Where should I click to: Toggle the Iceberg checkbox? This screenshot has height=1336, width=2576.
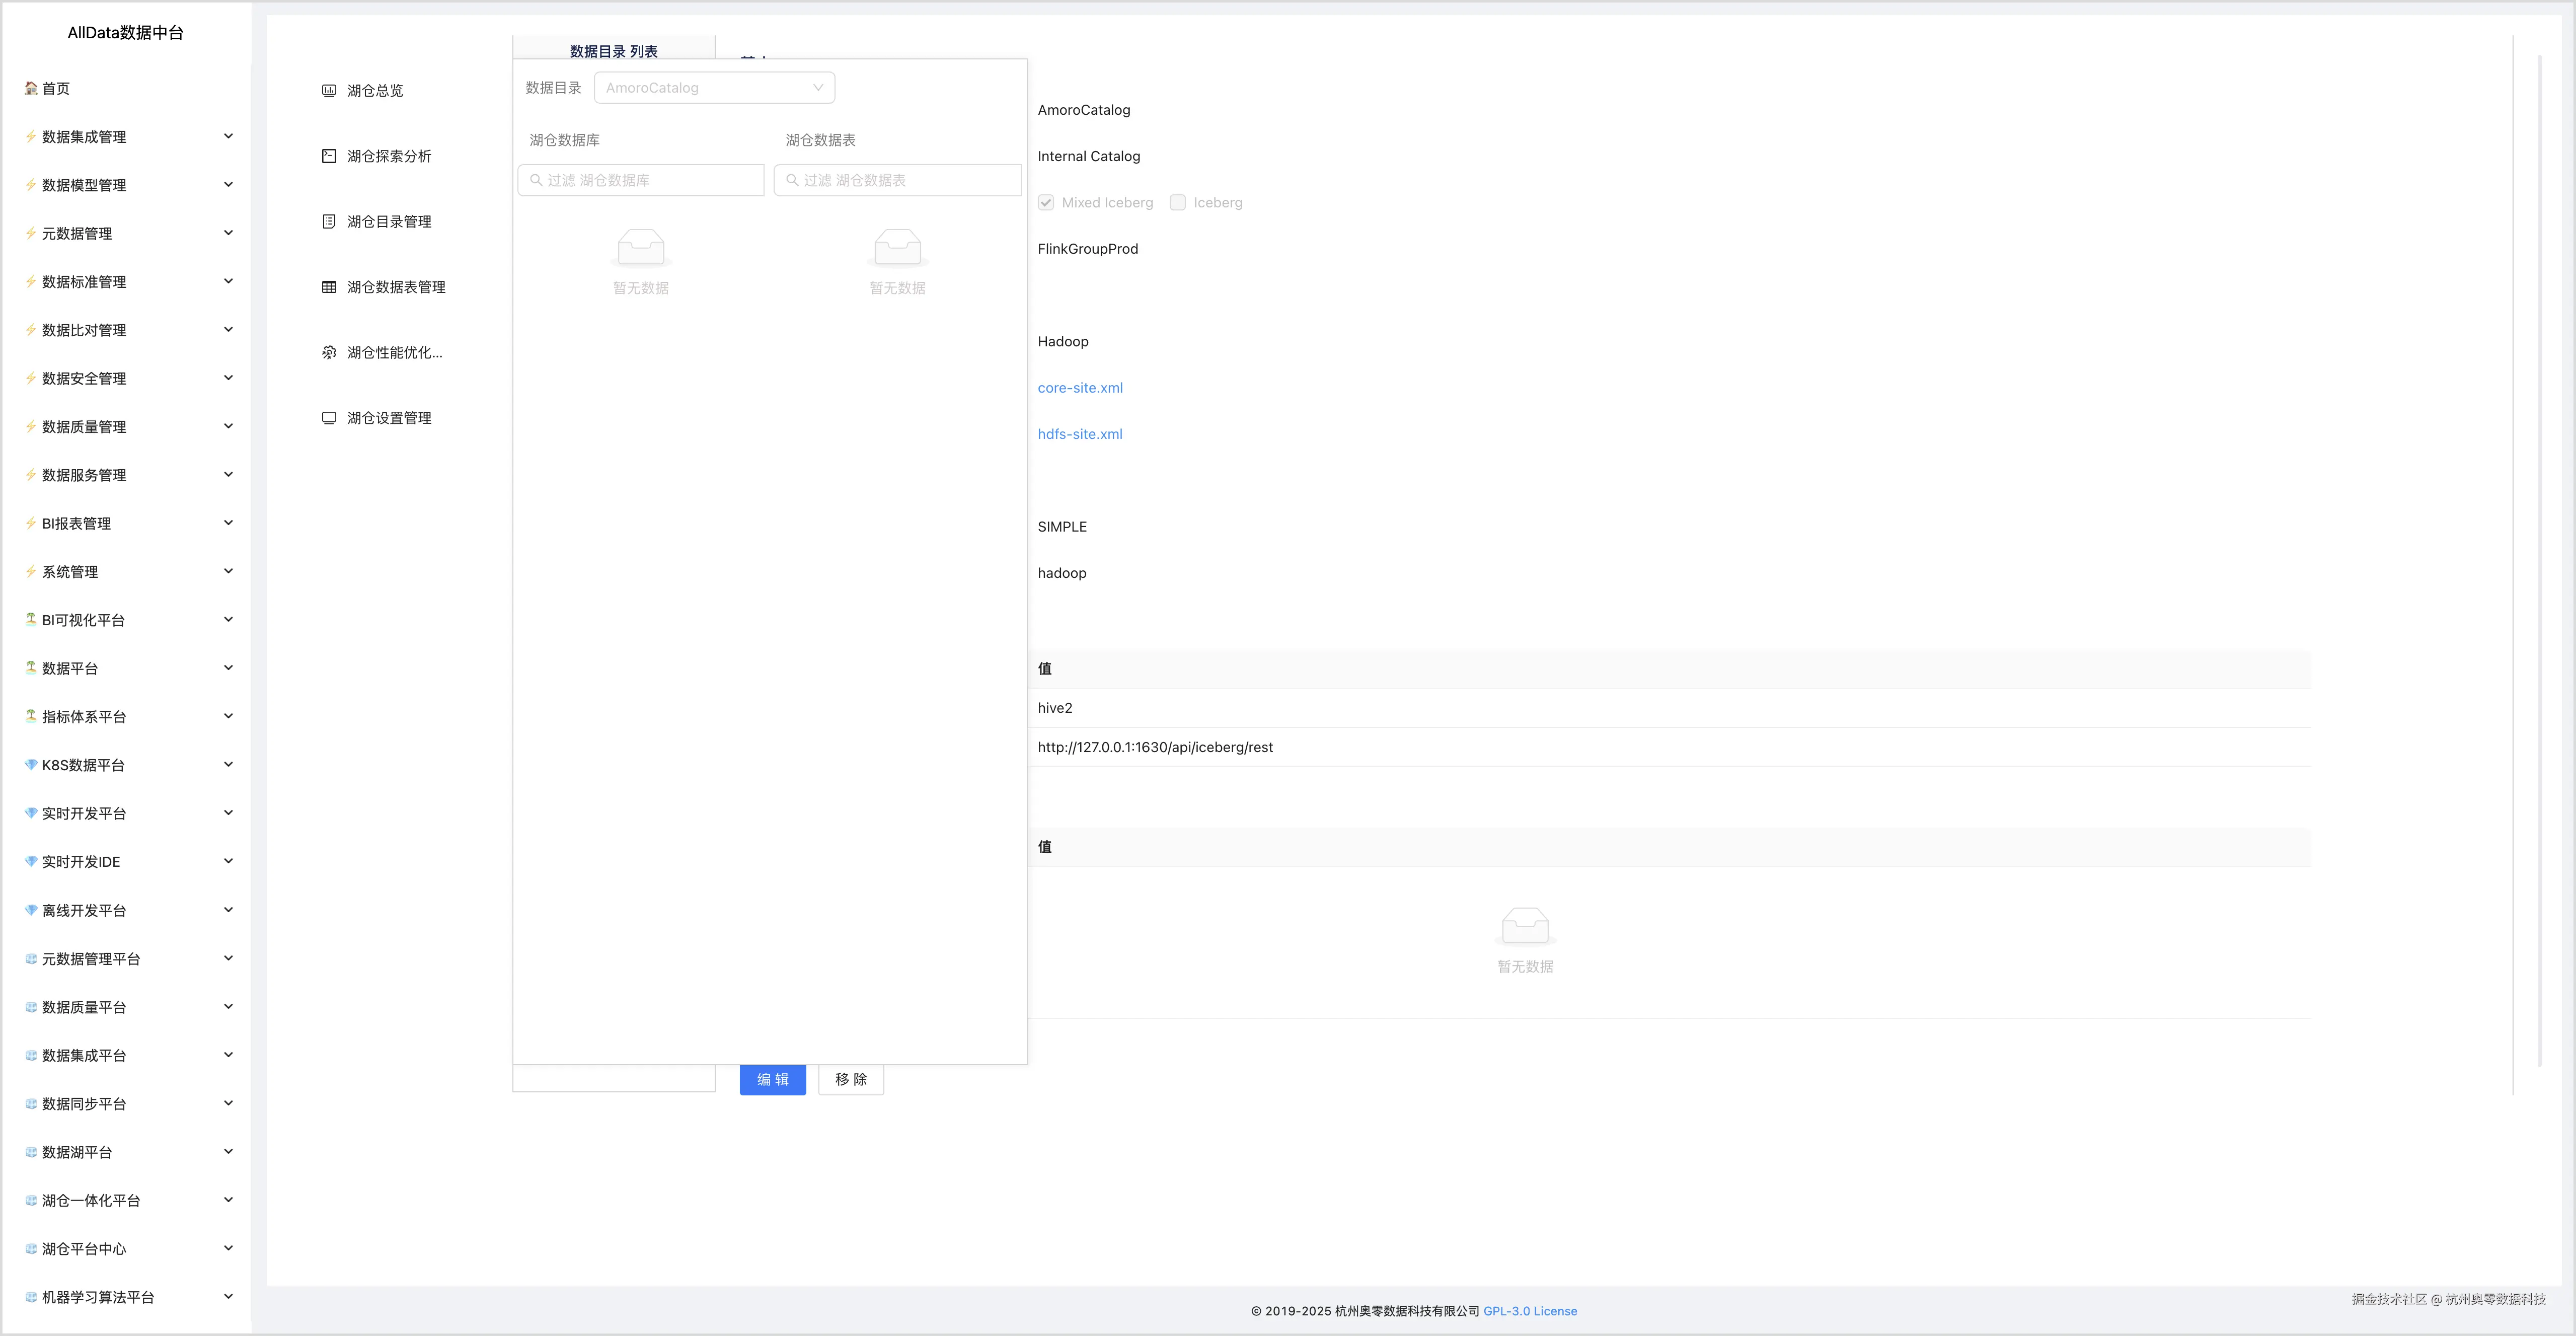click(x=1178, y=203)
